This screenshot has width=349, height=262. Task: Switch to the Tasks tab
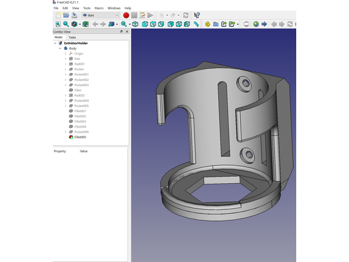[72, 37]
